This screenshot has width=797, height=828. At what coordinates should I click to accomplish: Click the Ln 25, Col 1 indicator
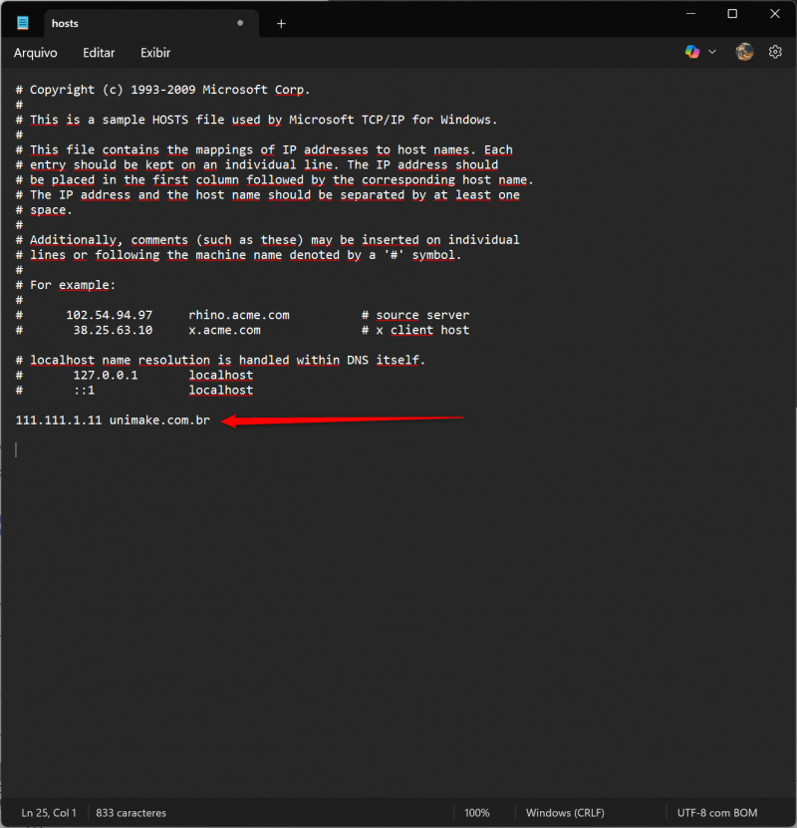[48, 812]
